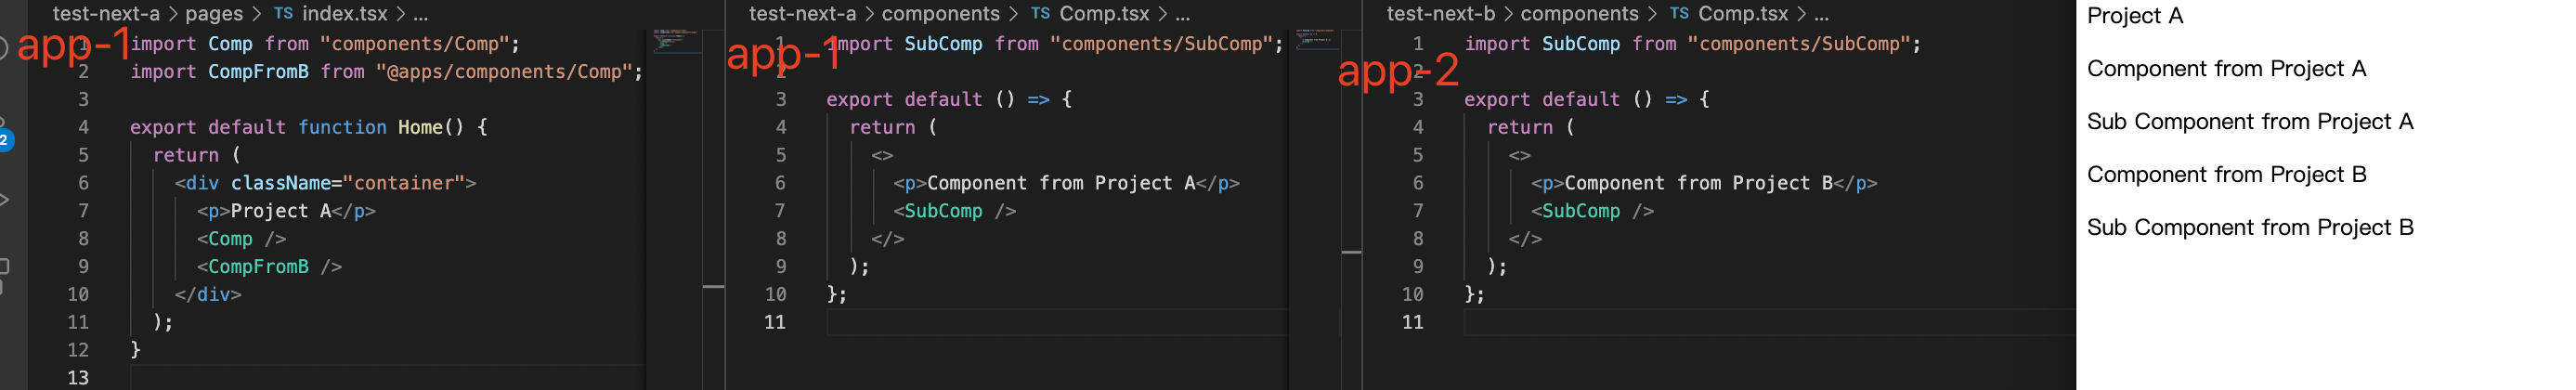Click the "Project A" heading in the rendered page
The height and width of the screenshot is (390, 2576).
[2135, 16]
